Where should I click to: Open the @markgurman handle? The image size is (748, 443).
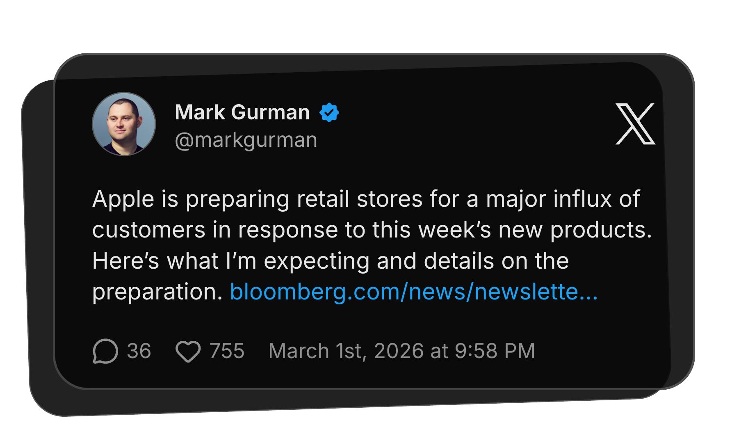(x=246, y=140)
